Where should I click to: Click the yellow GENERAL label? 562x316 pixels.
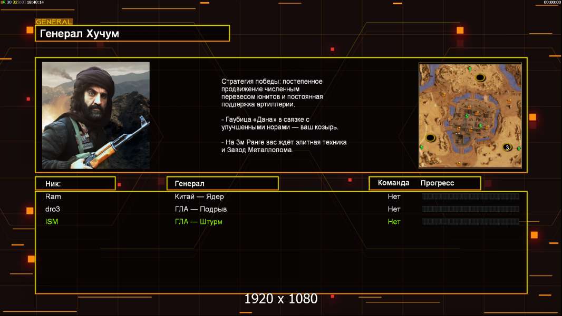click(x=54, y=22)
